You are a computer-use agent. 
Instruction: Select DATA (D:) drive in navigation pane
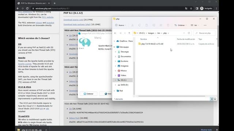123,85
